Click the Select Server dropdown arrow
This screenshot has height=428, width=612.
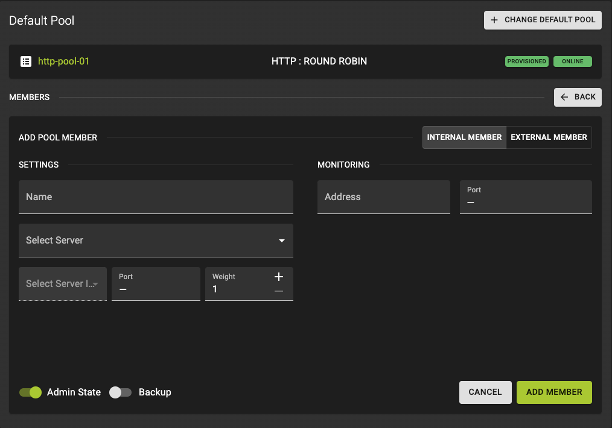click(x=282, y=241)
